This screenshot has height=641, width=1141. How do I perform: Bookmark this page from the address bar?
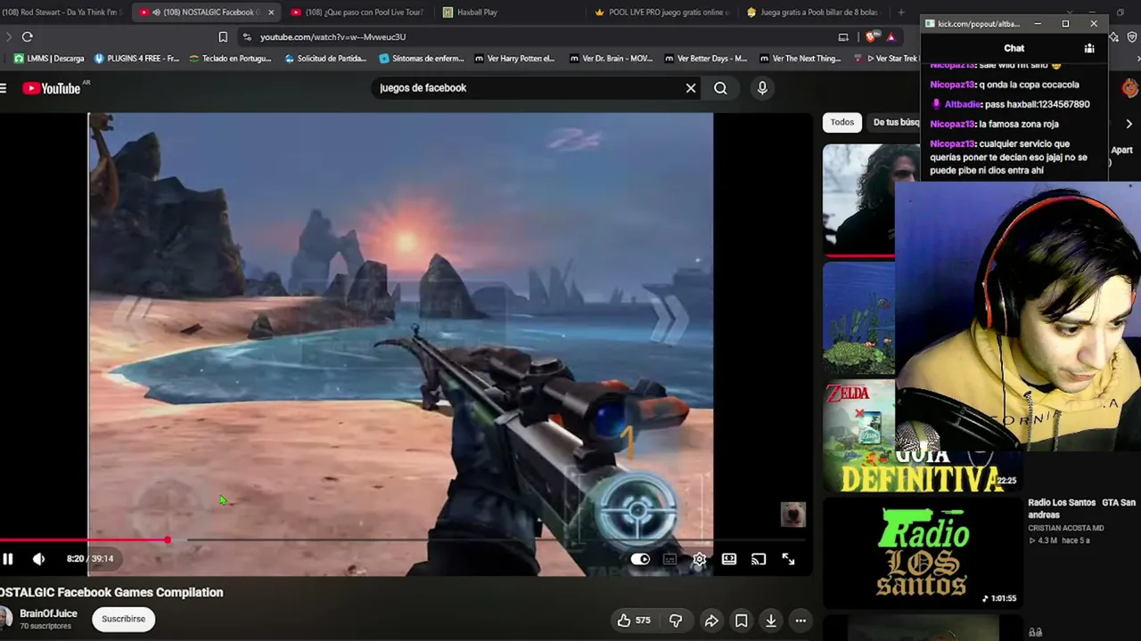[x=223, y=37]
